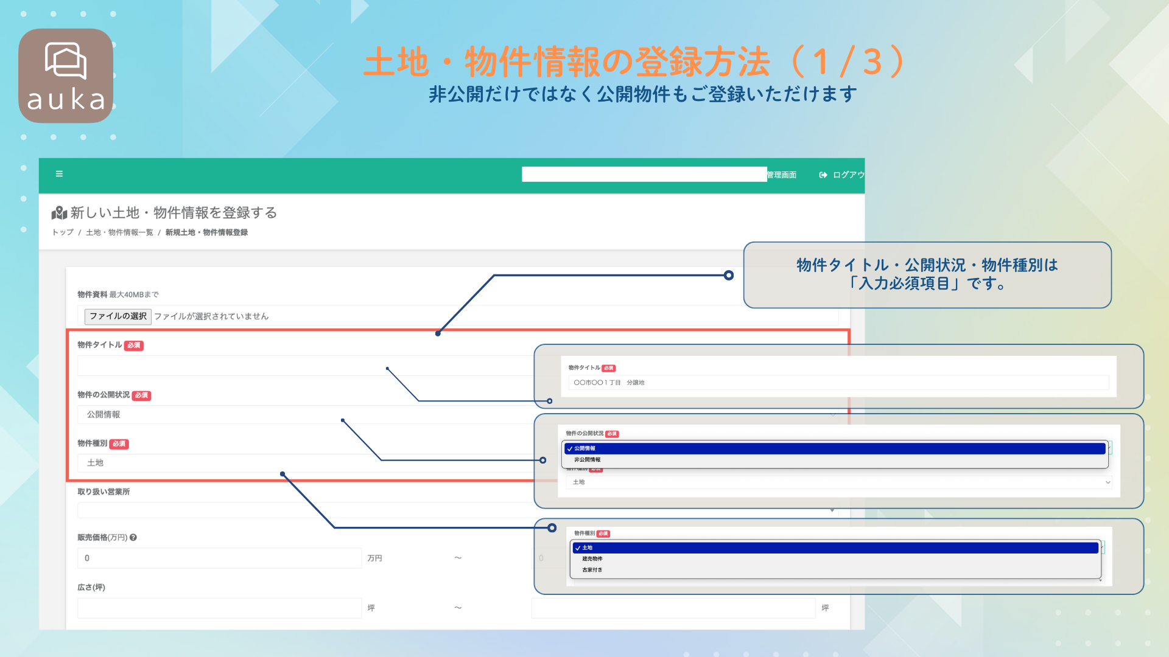The image size is (1169, 657).
Task: Click the logout arrow icon
Action: [x=823, y=175]
